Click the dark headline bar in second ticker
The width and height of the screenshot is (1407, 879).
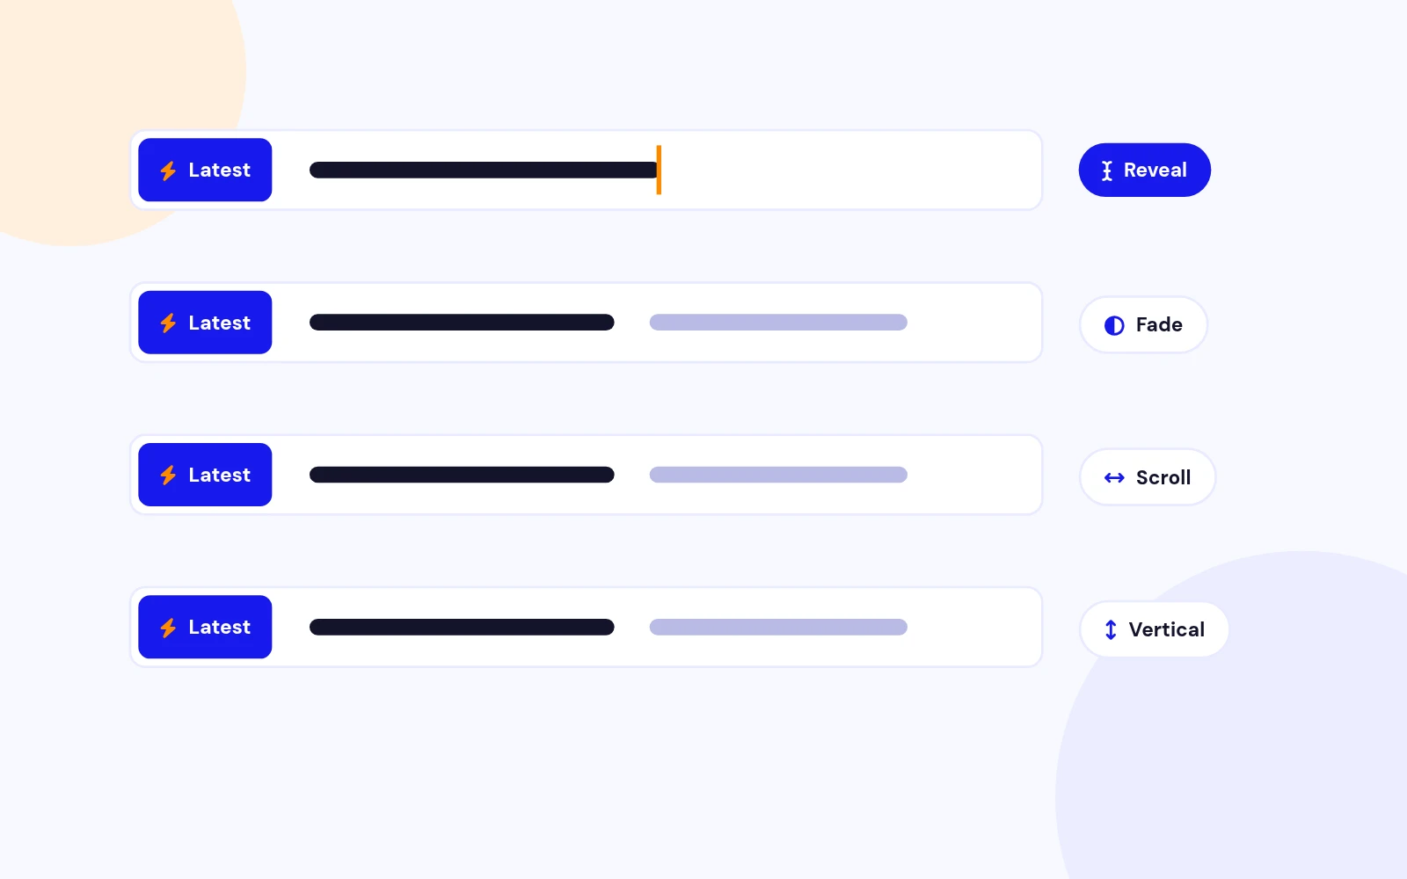point(462,323)
